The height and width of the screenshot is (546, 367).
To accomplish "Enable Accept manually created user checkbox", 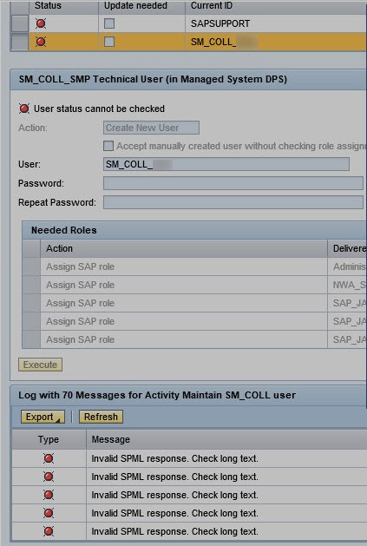I will pyautogui.click(x=108, y=146).
